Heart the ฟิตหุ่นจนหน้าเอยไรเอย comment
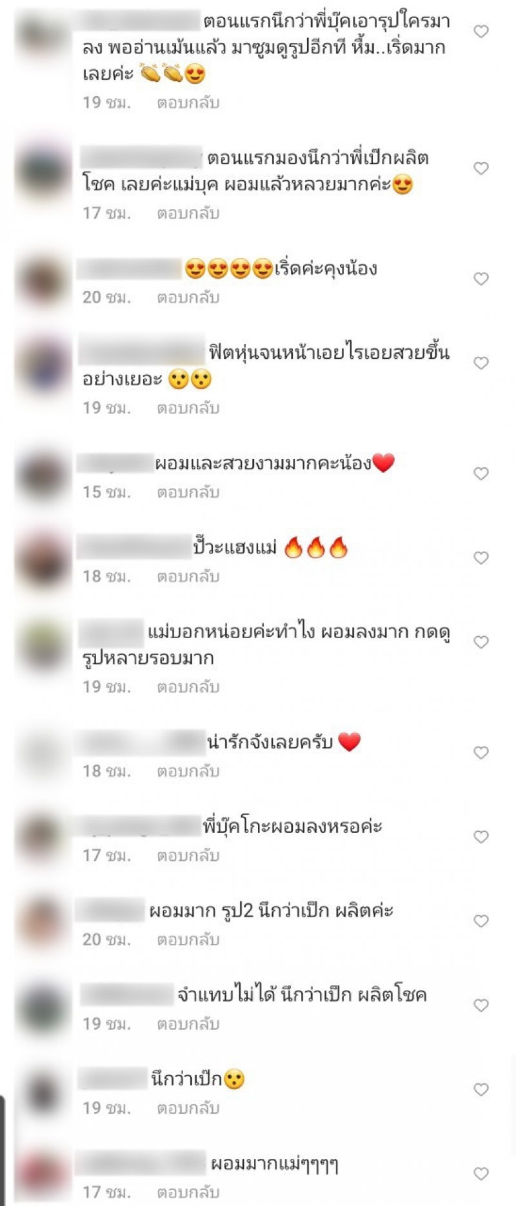516x1206 pixels. pyautogui.click(x=481, y=363)
